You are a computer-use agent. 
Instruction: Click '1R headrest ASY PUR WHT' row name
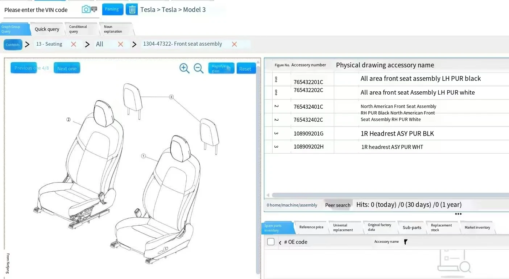coord(392,147)
